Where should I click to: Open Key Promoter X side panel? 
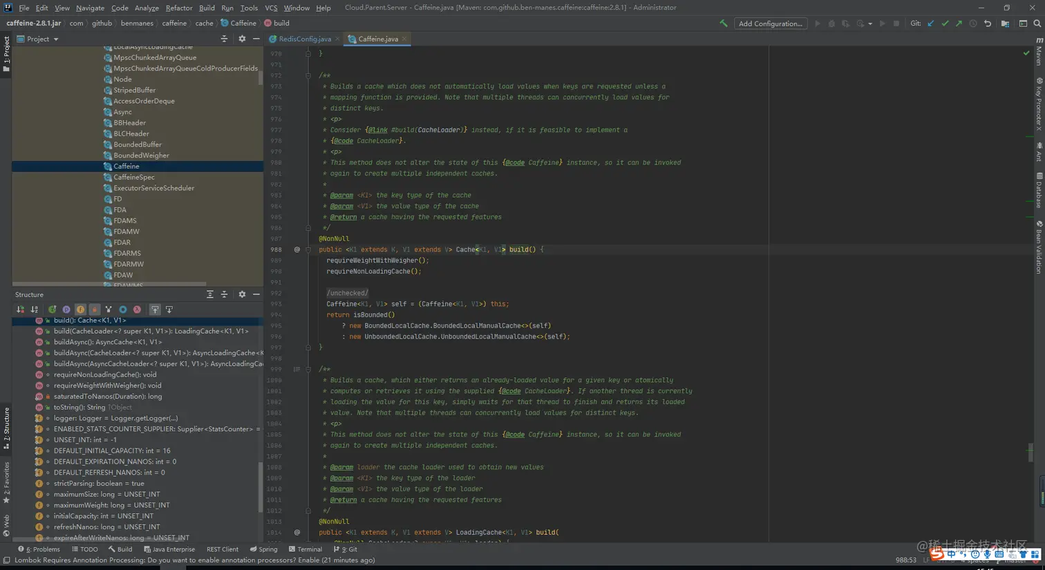(x=1039, y=104)
